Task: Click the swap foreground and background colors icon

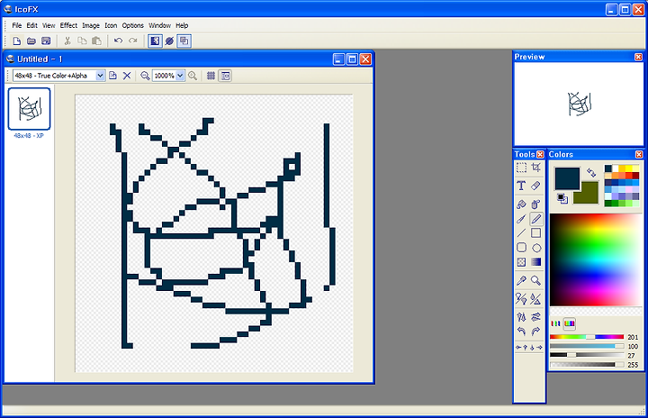Action: 591,173
